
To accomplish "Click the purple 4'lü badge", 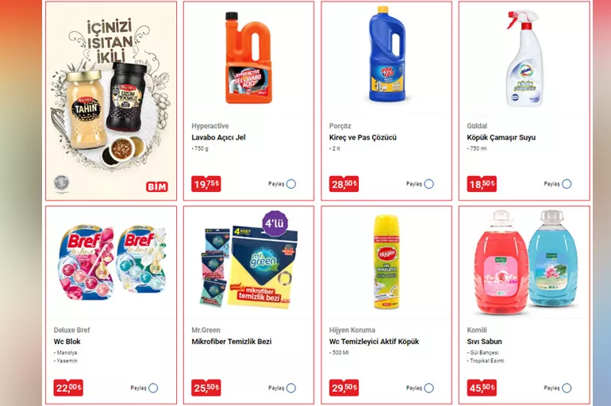I will pyautogui.click(x=275, y=224).
